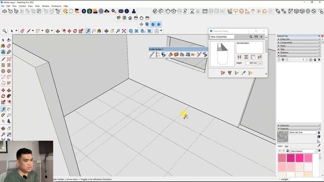Add new assembly with plus icon
The height and width of the screenshot is (182, 324).
[x=261, y=37]
